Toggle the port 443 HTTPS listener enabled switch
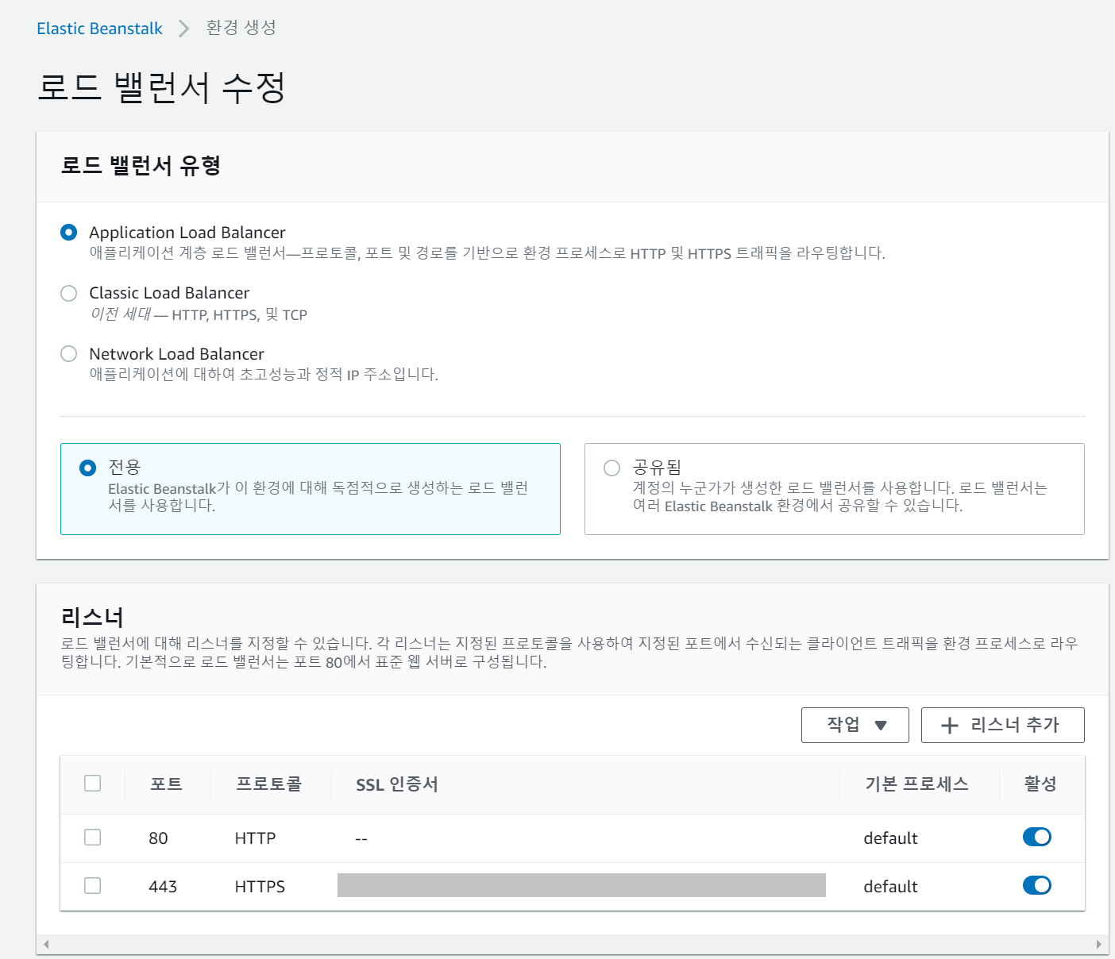The height and width of the screenshot is (959, 1115). 1037,885
